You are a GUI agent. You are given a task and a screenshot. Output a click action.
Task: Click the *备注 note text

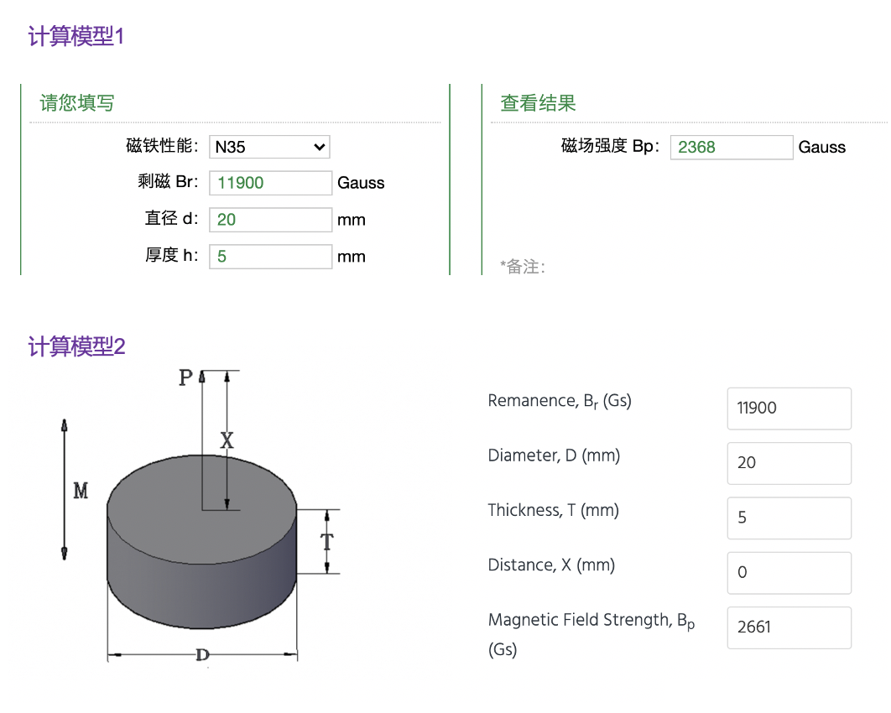(x=523, y=266)
